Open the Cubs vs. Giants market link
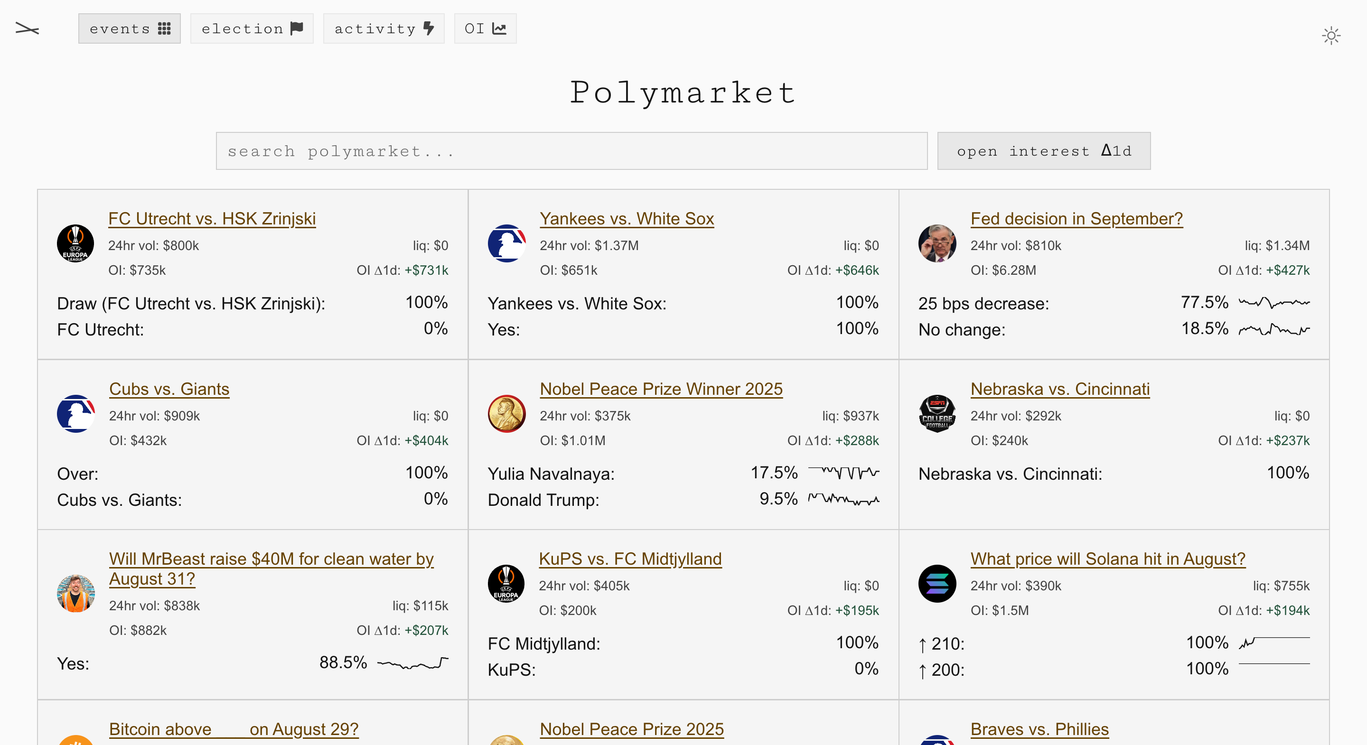Image resolution: width=1367 pixels, height=745 pixels. (x=169, y=389)
